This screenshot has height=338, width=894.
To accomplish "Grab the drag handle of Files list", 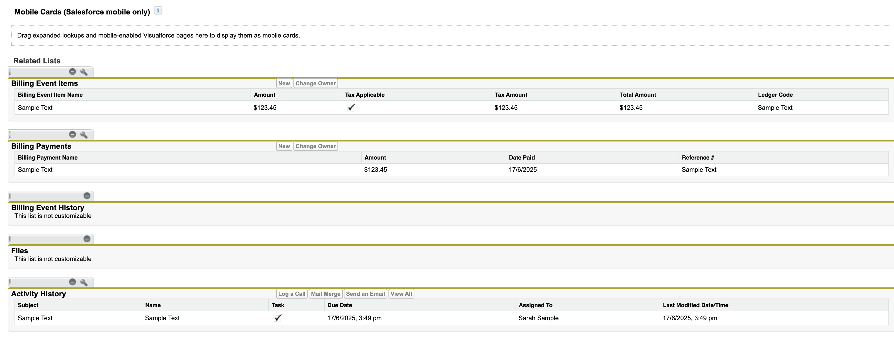I will pyautogui.click(x=10, y=239).
